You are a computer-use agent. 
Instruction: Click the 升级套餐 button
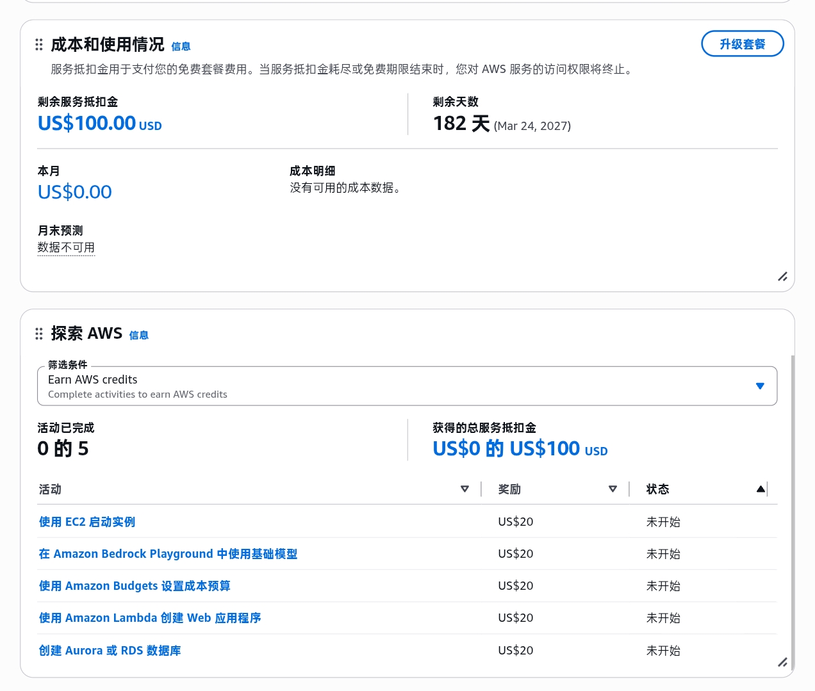(x=743, y=44)
